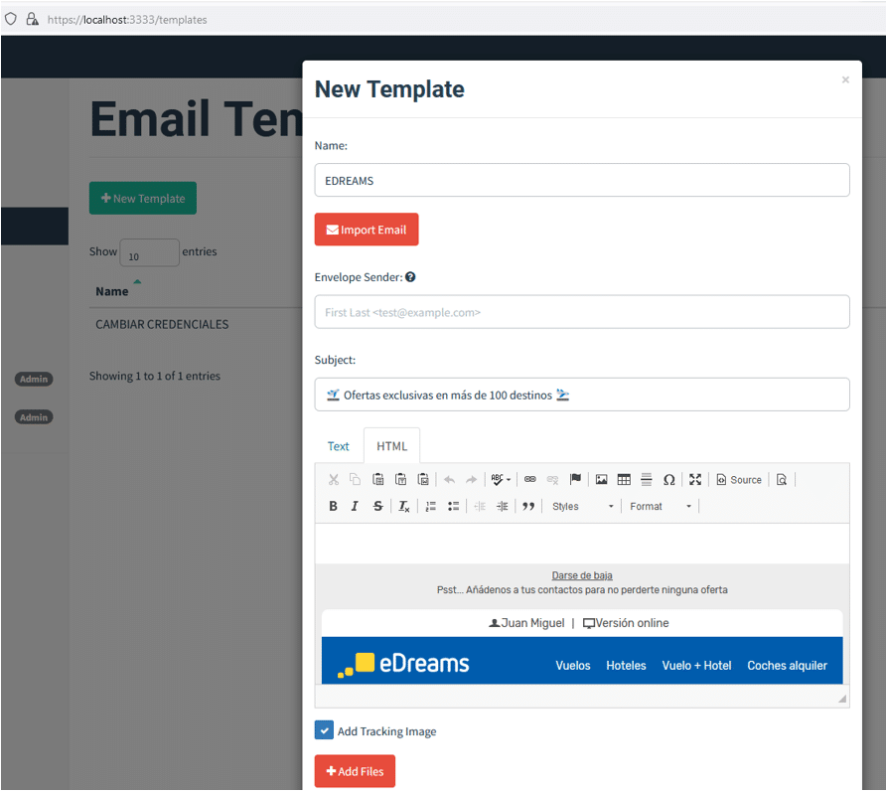Click the Cut icon in editor toolbar
The width and height of the screenshot is (886, 793).
coord(334,479)
